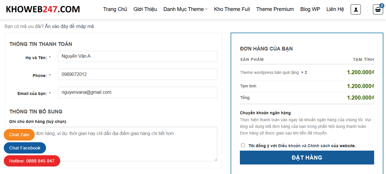Open Theme Premium menu item
Viewport: 386px width, 174px height.
[x=275, y=9]
